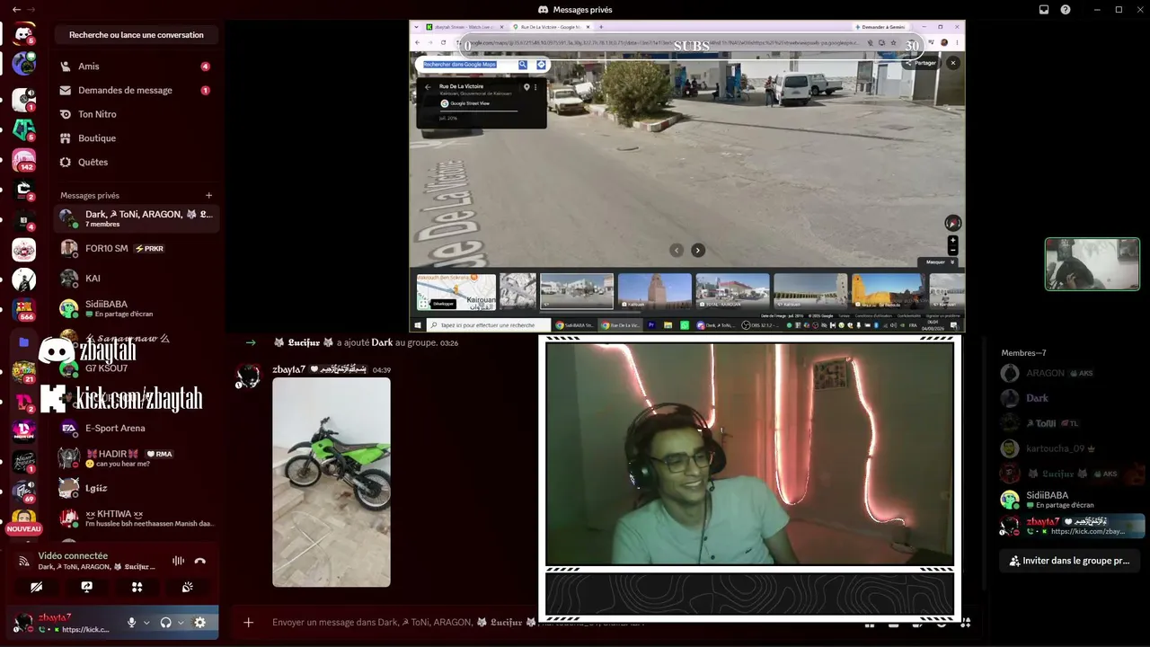Open headphone output options arrow

click(x=181, y=623)
